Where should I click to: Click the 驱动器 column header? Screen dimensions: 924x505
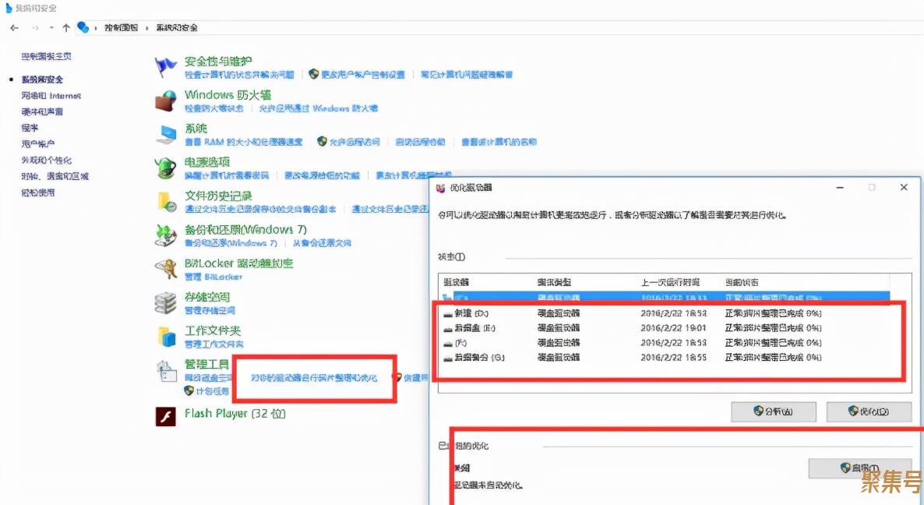click(457, 282)
